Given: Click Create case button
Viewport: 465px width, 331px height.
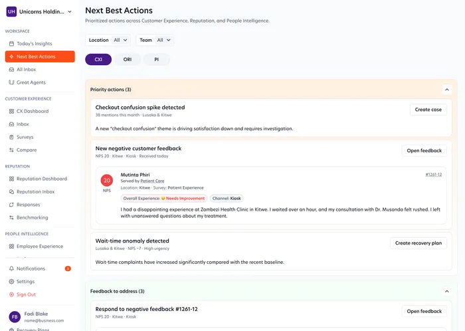Looking at the screenshot, I should tap(428, 110).
